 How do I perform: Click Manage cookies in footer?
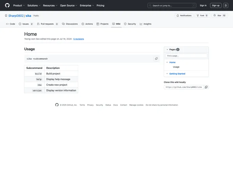pyautogui.click(x=136, y=105)
